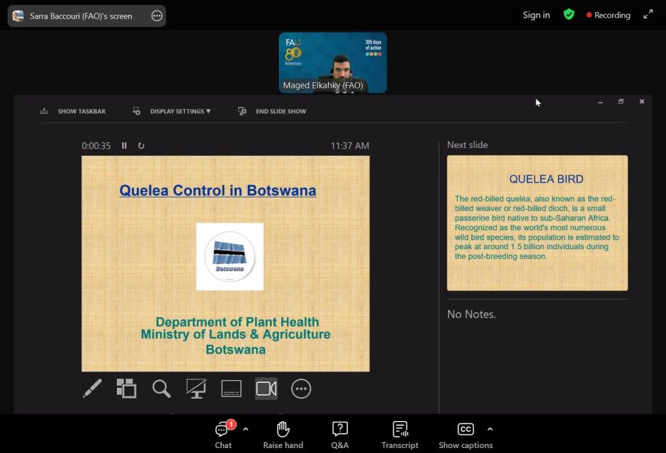Toggle the camera icon in presenter view
666x453 pixels.
coord(266,389)
